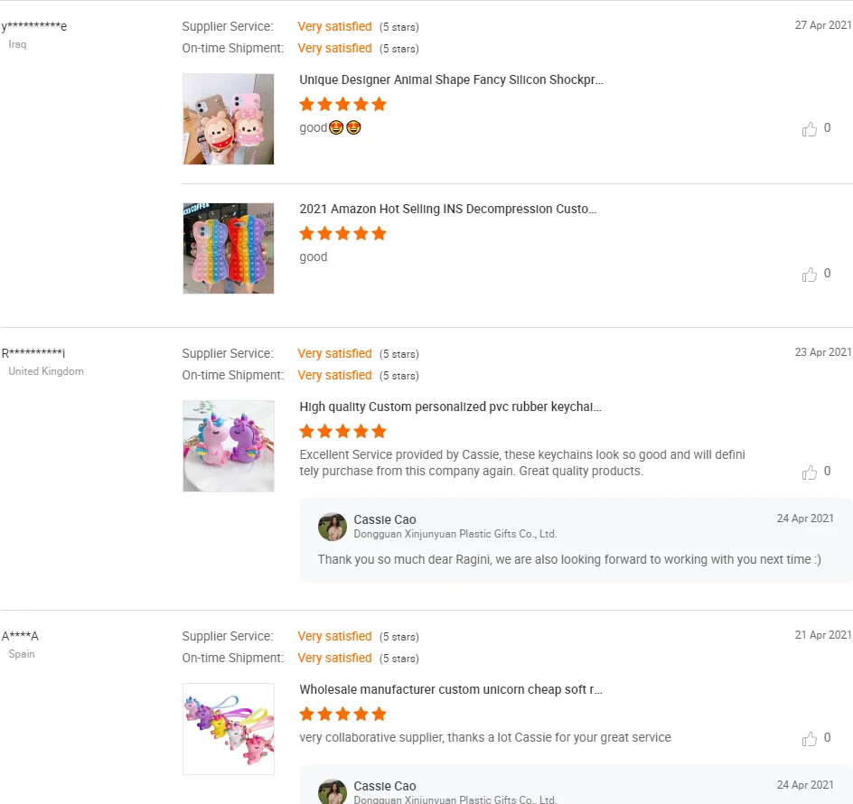
Task: Like the 'good' emoji review of animal phone case
Action: pyautogui.click(x=809, y=129)
